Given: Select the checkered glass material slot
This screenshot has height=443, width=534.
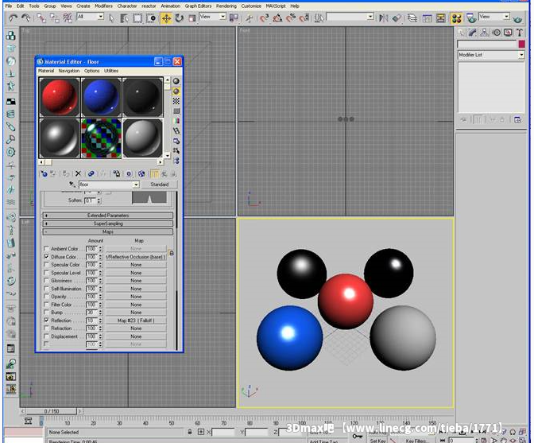Looking at the screenshot, I should click(x=101, y=138).
